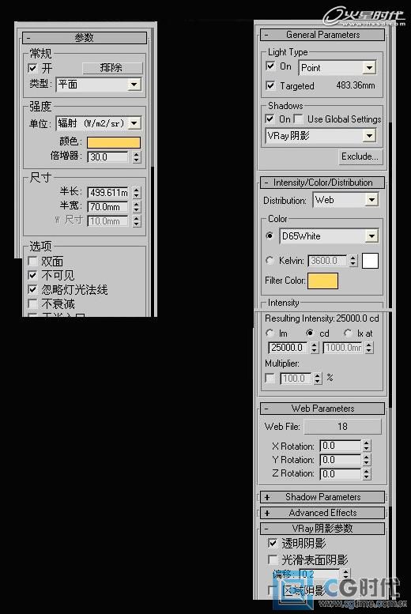Click the 偏移 bias field showing 0.2
The height and width of the screenshot is (614, 411).
(x=319, y=574)
